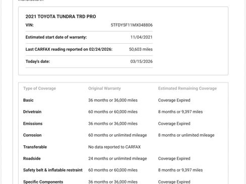Click Estimated Remaining Coverage column header
Screen dimensions: 246x184
pyautogui.click(x=188, y=88)
